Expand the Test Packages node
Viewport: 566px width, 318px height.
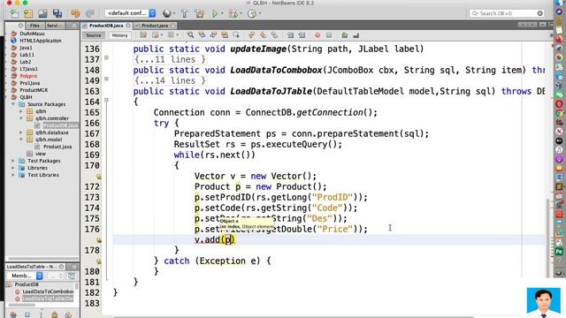click(x=13, y=161)
